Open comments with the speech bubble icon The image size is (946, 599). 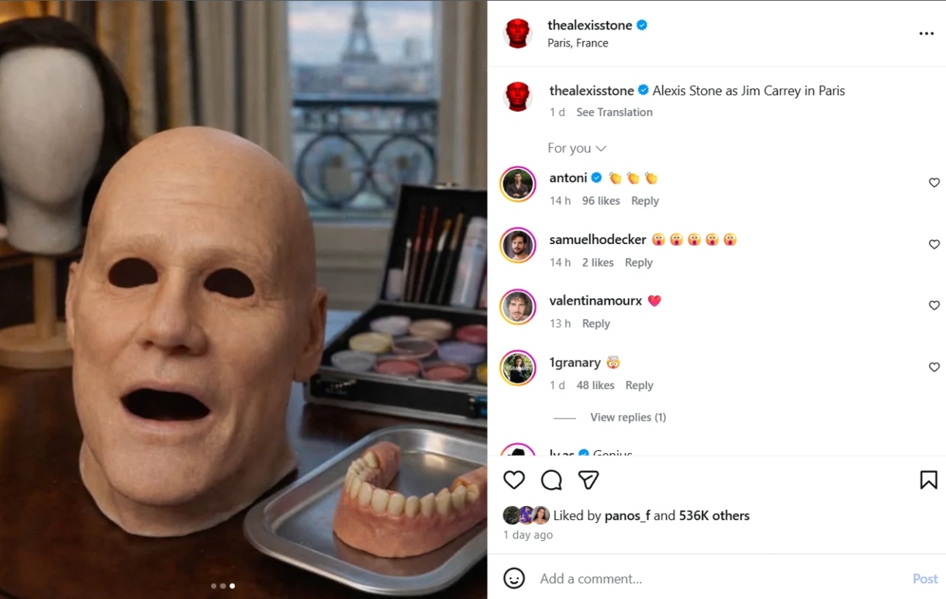tap(551, 480)
